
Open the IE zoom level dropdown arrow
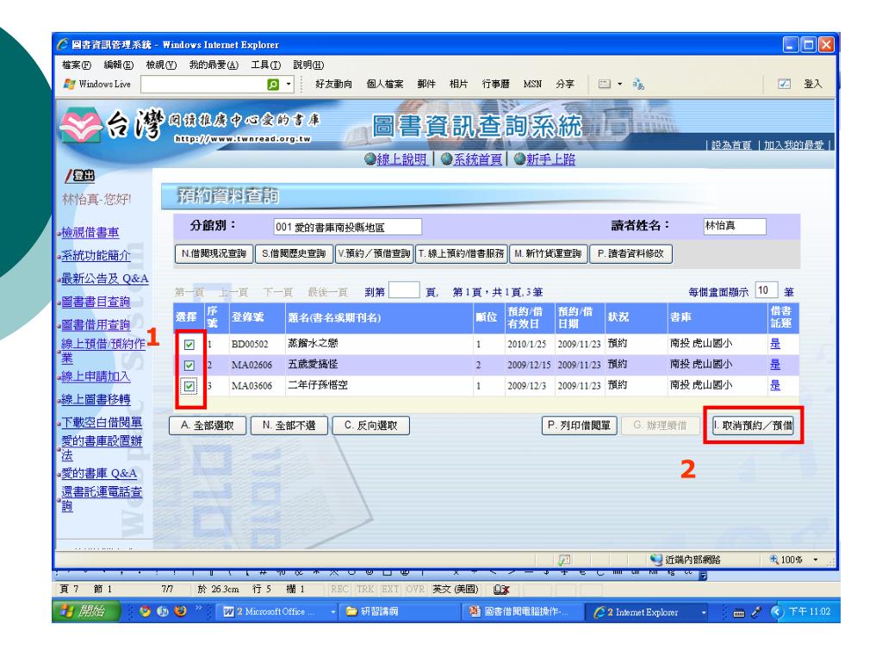(815, 559)
